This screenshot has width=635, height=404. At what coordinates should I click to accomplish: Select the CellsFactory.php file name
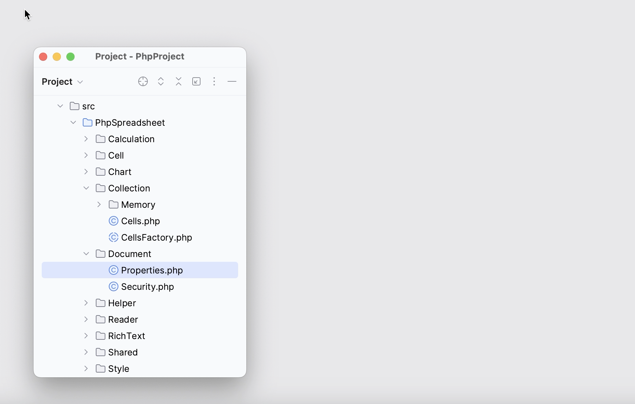[157, 238]
